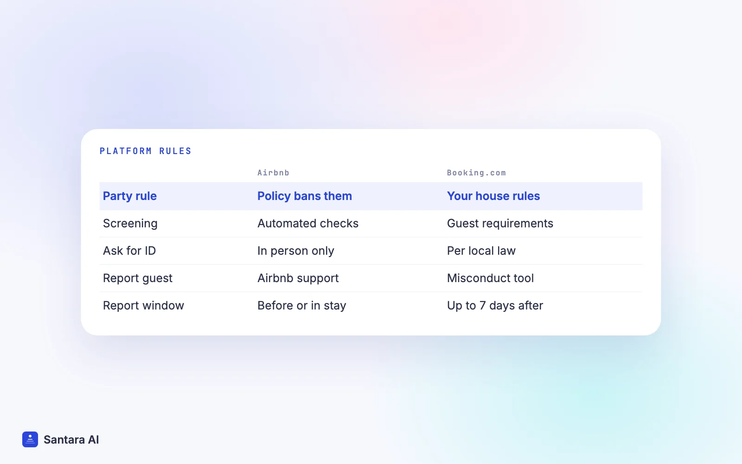This screenshot has width=742, height=464.
Task: Click the 'Misconduct tool' cell
Action: pyautogui.click(x=490, y=278)
